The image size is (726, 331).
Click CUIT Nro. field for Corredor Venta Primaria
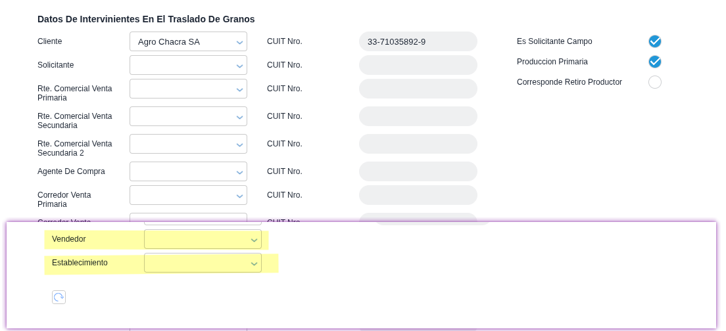pyautogui.click(x=418, y=195)
